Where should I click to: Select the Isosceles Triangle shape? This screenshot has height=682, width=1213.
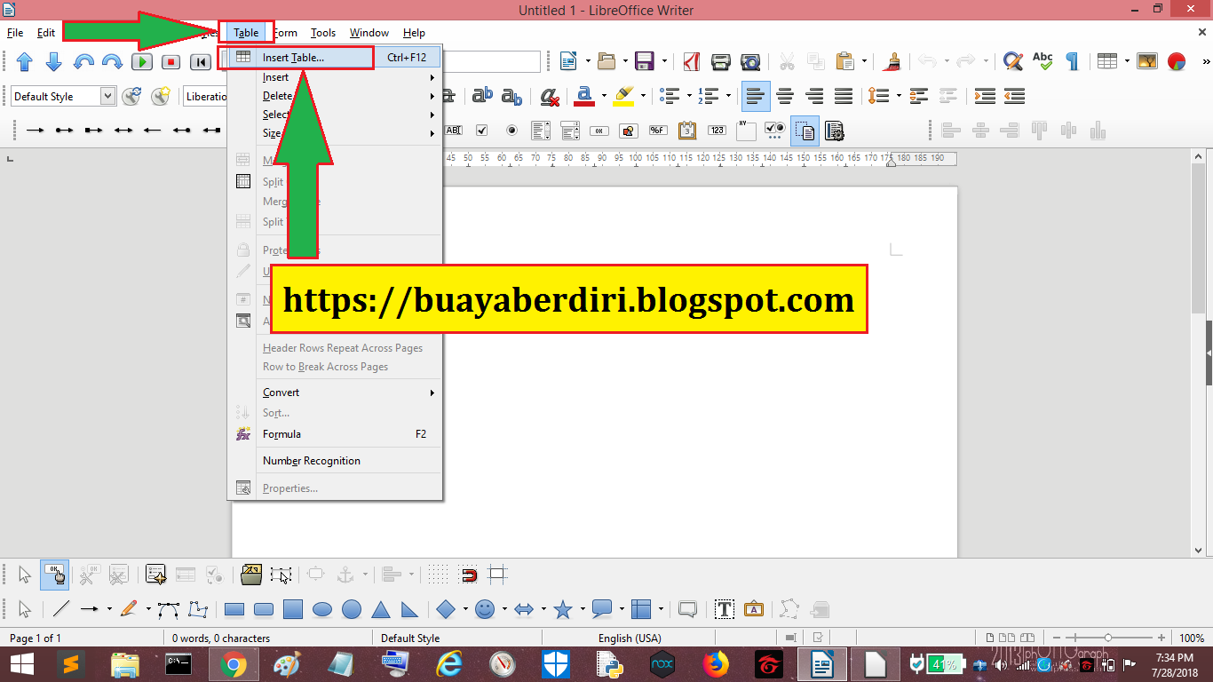coord(381,609)
